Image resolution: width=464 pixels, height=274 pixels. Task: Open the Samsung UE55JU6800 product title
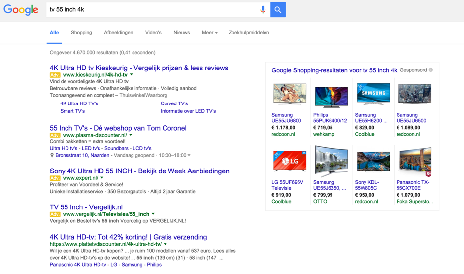286,118
